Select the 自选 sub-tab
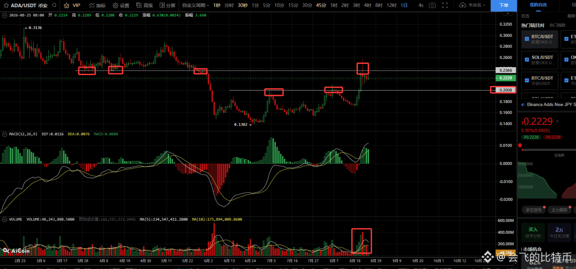The height and width of the screenshot is (269, 576). click(x=526, y=16)
